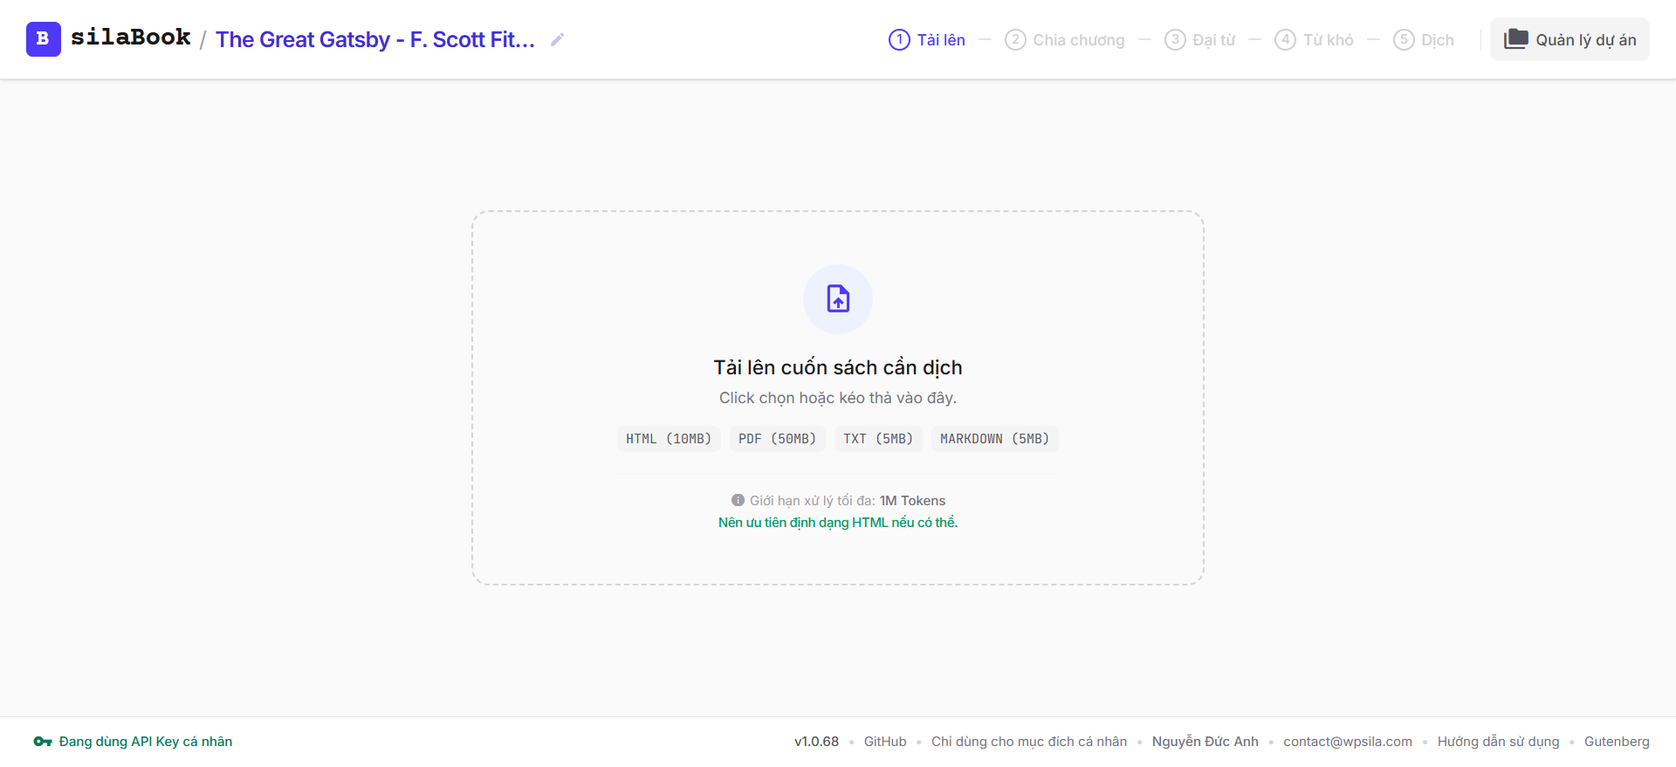Click the 1M Tokens limit text
The image size is (1676, 767).
[x=912, y=501]
